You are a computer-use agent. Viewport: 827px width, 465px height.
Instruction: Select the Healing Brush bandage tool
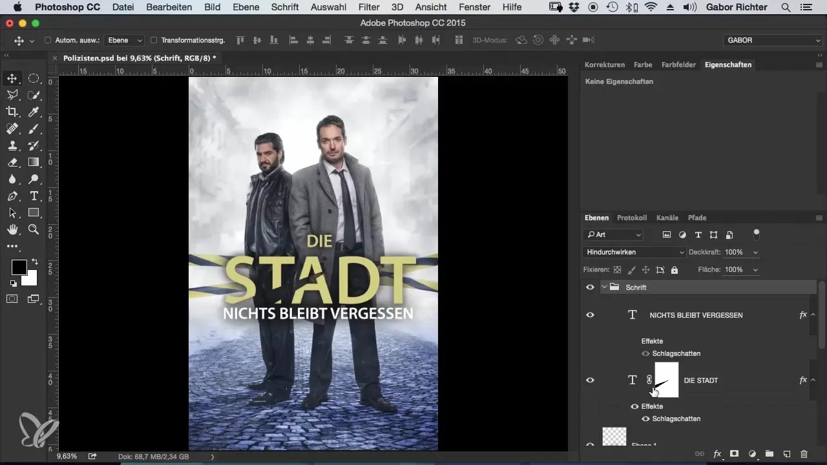click(x=12, y=129)
